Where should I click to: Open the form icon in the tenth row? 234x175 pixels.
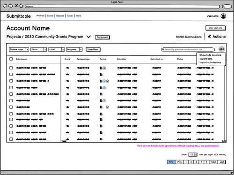pyautogui.click(x=101, y=126)
